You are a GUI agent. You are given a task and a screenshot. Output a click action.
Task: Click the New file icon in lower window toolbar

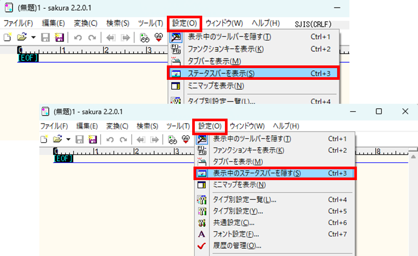click(x=44, y=139)
